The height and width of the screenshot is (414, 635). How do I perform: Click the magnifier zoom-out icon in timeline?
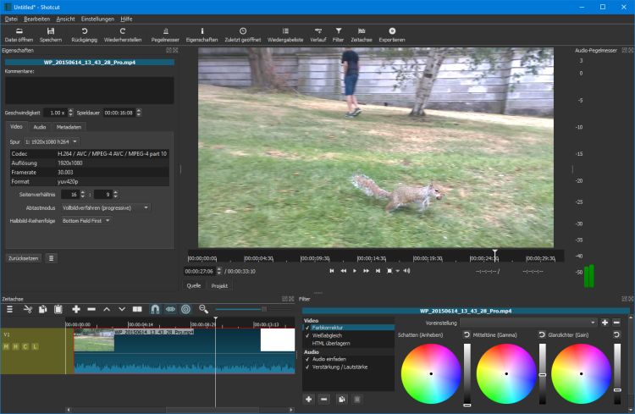(x=203, y=309)
